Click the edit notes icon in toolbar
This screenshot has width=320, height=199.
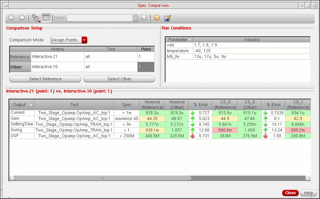pyautogui.click(x=167, y=18)
